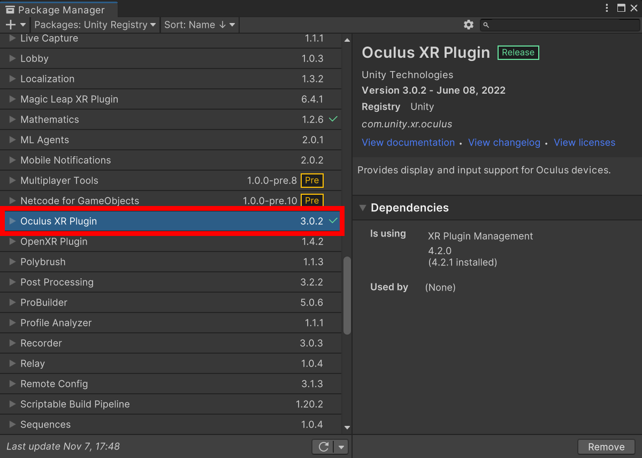Expand the ML Agents package arrow
The height and width of the screenshot is (458, 642).
pyautogui.click(x=12, y=140)
